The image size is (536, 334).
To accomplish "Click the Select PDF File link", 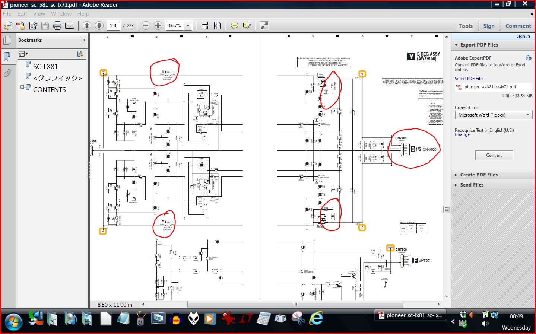I will click(469, 79).
